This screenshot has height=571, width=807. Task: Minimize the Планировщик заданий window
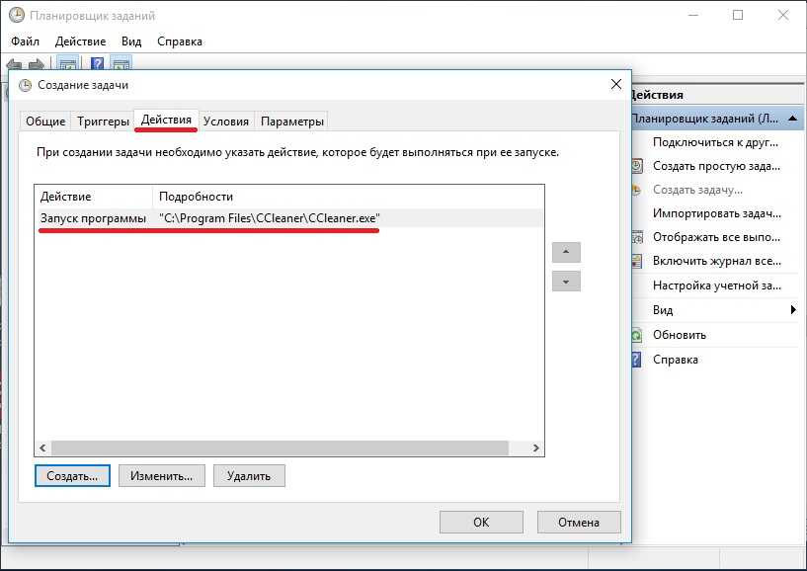pyautogui.click(x=693, y=15)
